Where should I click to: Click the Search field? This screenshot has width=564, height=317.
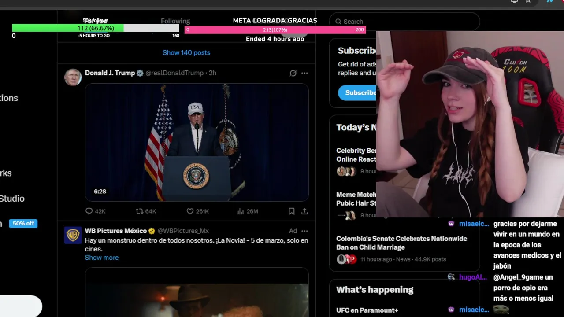[x=404, y=21]
